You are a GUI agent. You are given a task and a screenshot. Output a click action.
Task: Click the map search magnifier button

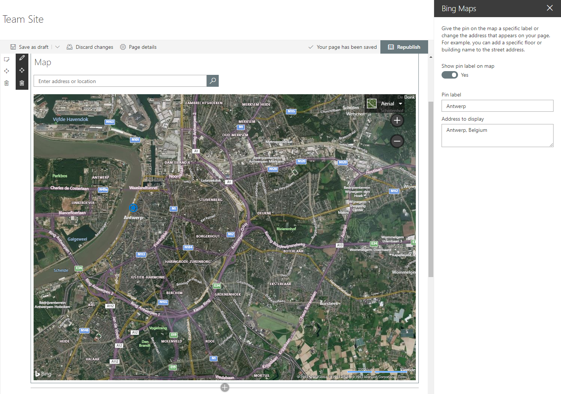tap(213, 81)
